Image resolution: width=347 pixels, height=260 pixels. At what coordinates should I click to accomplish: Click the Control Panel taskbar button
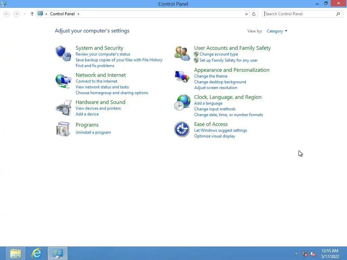pyautogui.click(x=58, y=253)
